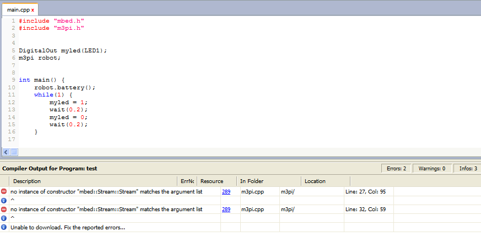Switch to the main.cpp tab

[18, 10]
